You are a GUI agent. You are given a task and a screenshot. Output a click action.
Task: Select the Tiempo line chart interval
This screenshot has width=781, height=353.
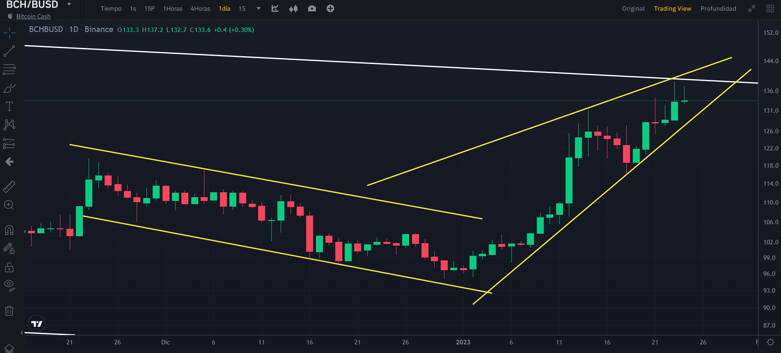pos(111,9)
